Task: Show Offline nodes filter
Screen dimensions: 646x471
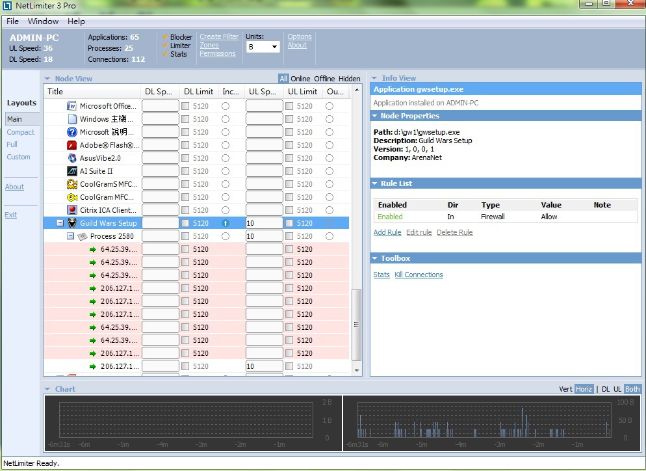Action: [x=324, y=79]
